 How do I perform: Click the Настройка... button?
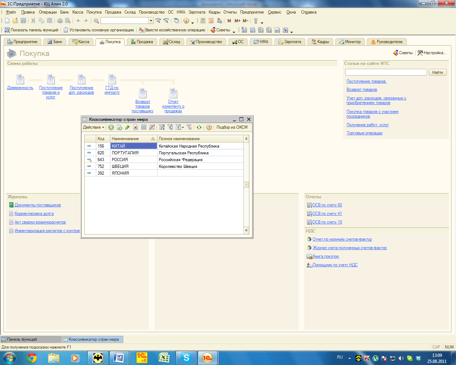pos(432,53)
